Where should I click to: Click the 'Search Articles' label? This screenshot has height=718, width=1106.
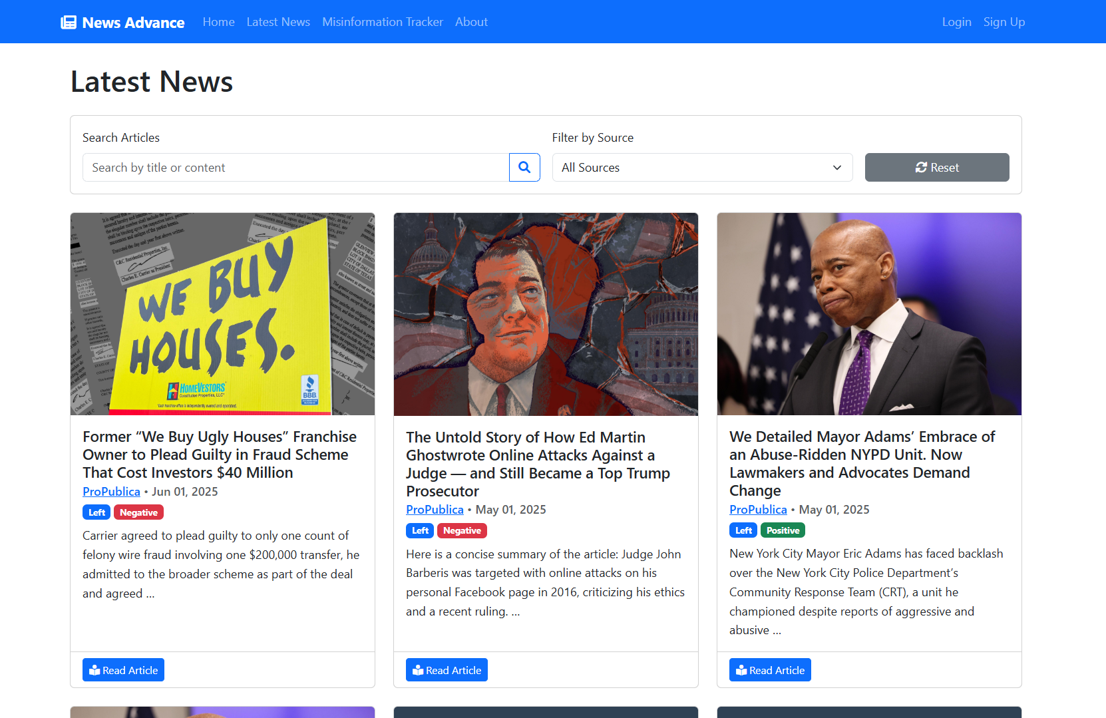(x=121, y=138)
